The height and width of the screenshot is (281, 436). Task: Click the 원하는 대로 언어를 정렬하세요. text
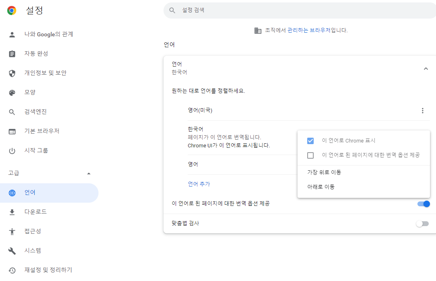click(208, 91)
